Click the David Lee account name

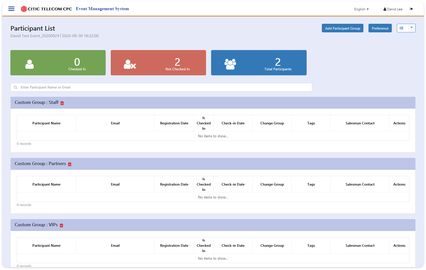click(x=394, y=9)
